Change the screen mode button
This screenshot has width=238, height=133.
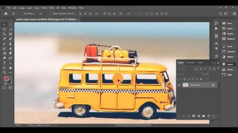[10, 88]
